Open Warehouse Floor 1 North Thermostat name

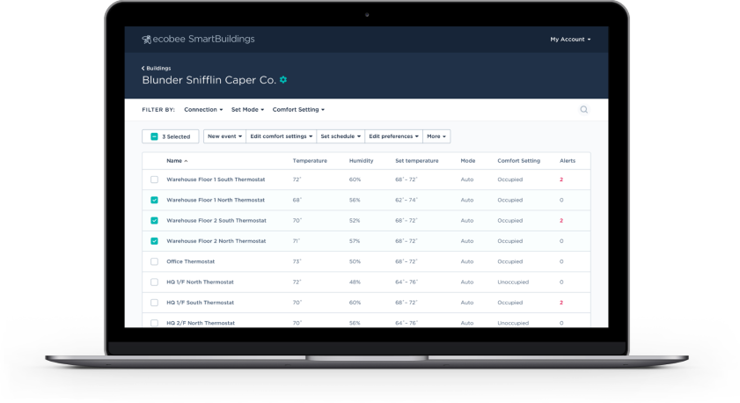pos(216,200)
